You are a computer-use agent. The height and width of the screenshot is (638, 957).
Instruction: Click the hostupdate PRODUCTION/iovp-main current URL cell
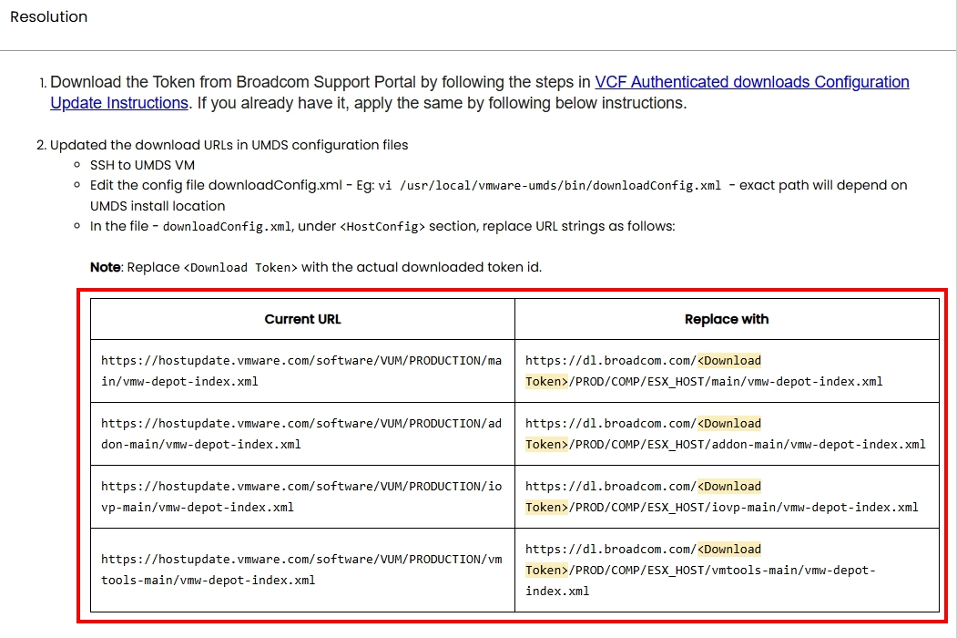(x=302, y=497)
